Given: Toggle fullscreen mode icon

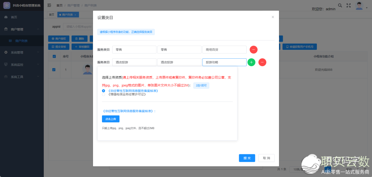Looking at the screenshot, I should (349, 5).
